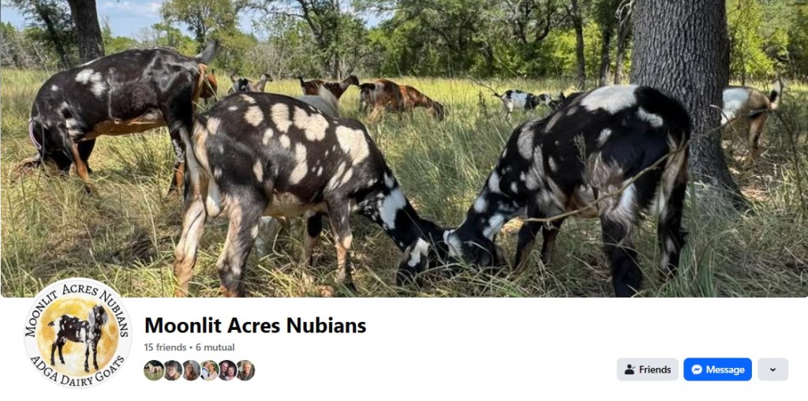Open the goats cover photo
The width and height of the screenshot is (808, 401).
[404, 148]
